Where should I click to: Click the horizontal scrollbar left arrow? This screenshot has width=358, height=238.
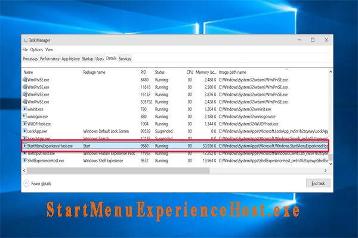24,171
